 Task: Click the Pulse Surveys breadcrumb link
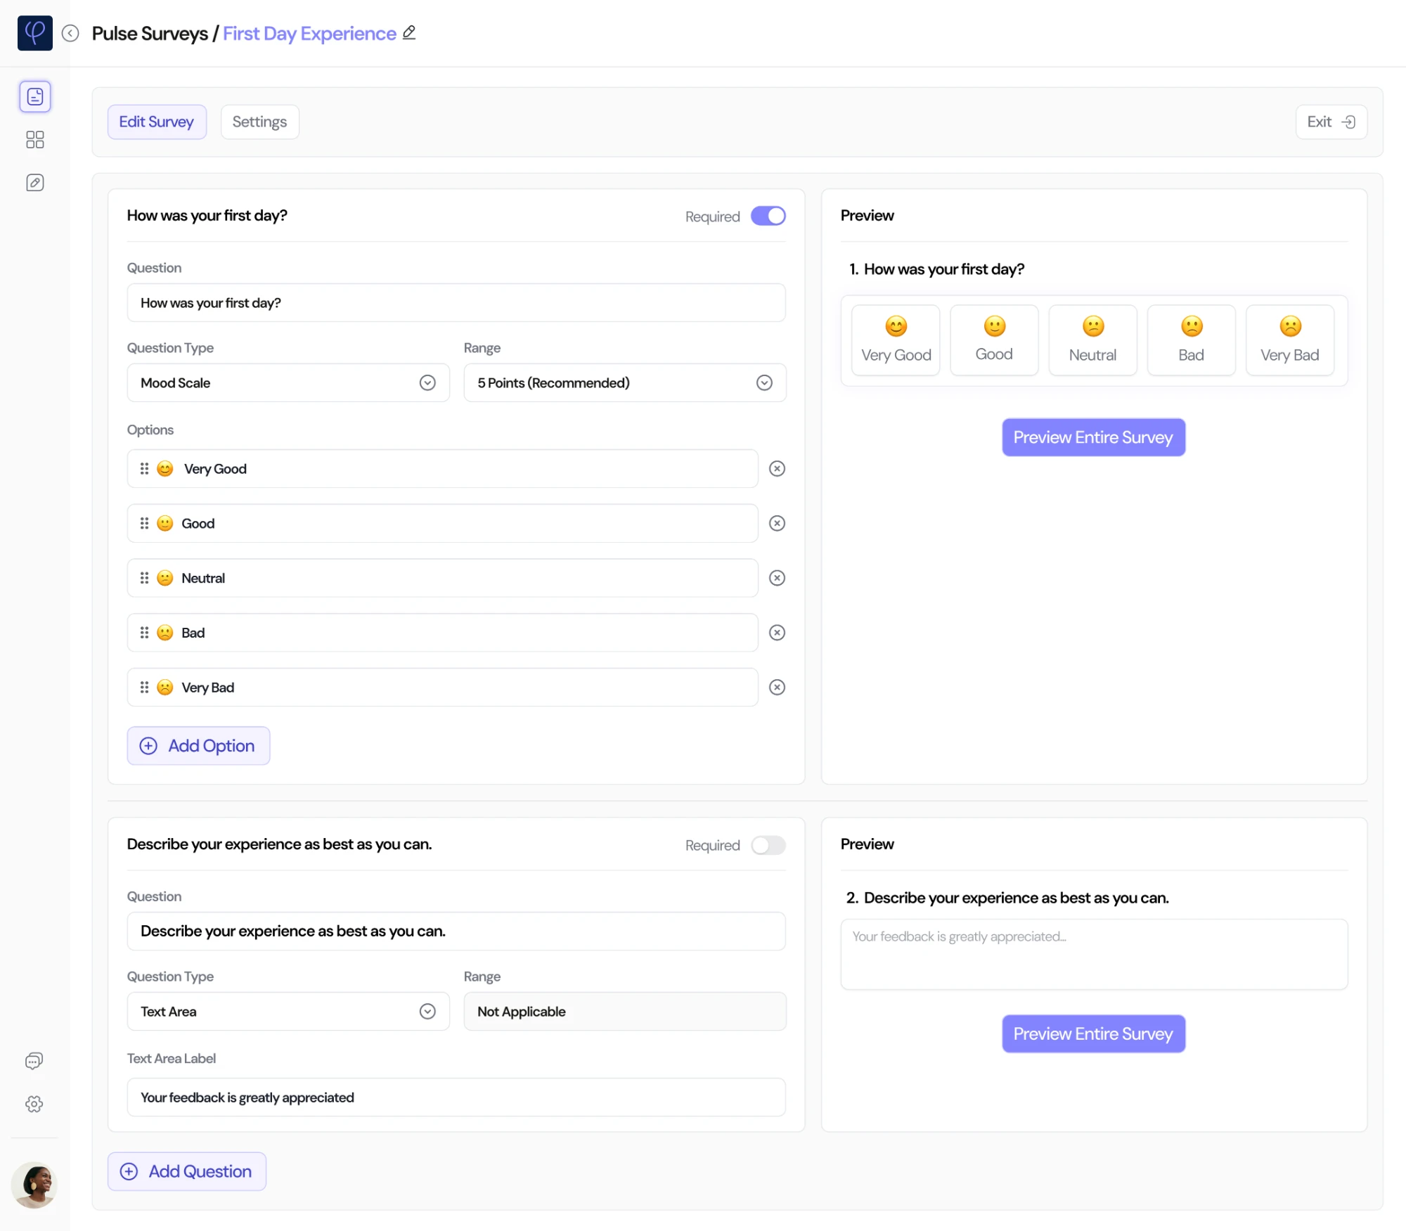click(x=150, y=33)
